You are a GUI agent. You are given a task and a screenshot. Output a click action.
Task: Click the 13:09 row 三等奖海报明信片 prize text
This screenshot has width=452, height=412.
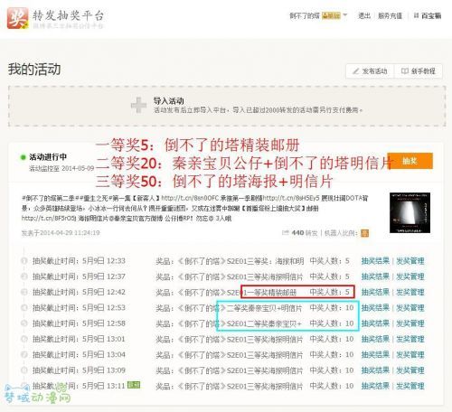[275, 370]
